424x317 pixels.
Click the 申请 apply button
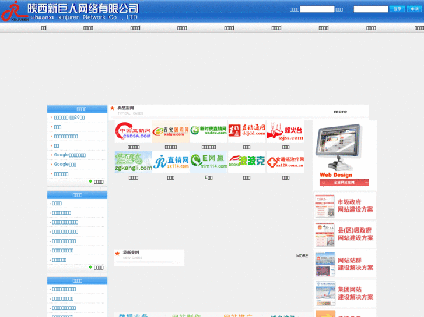point(414,9)
